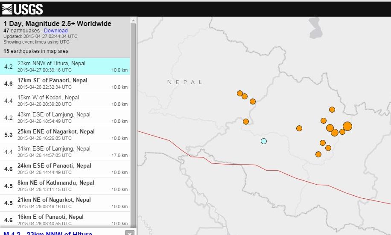Click the earthquake list scrollbar thumb

tap(133, 124)
